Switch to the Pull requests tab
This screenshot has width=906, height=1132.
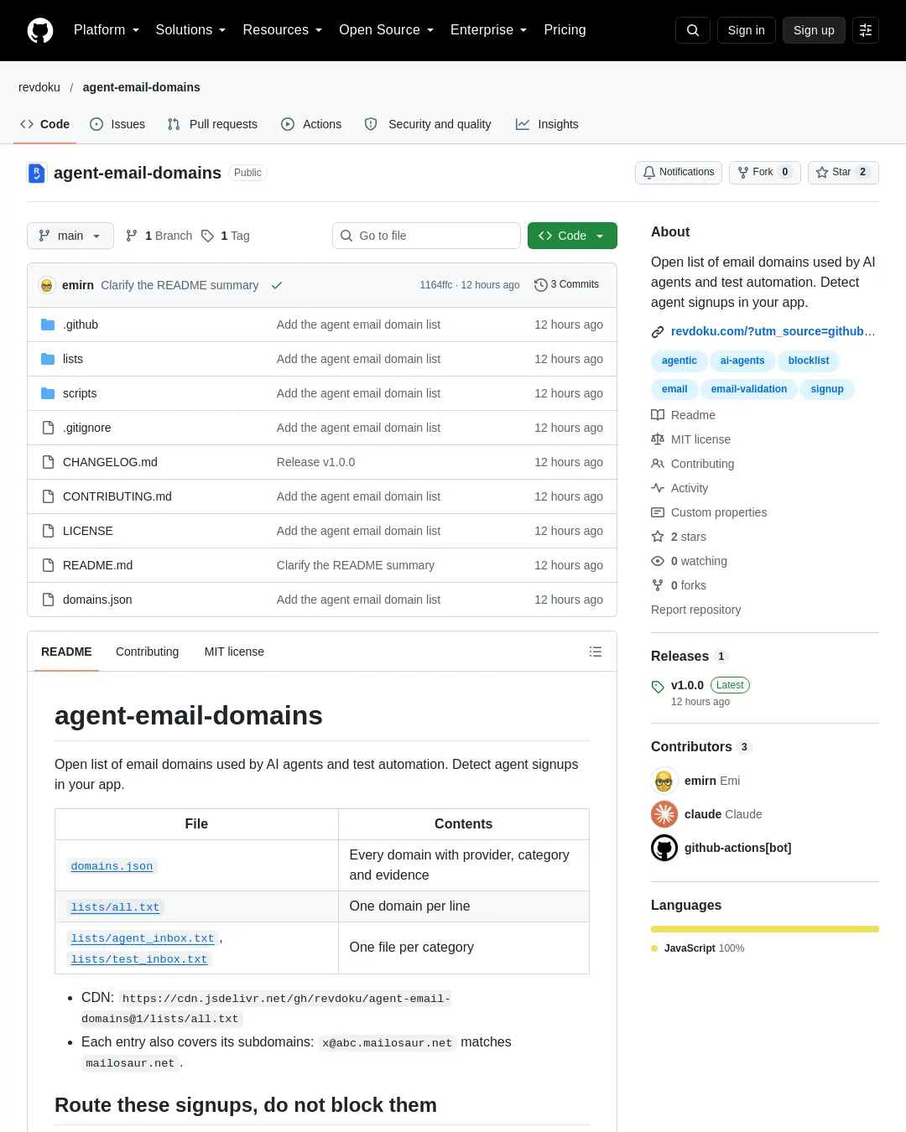[x=213, y=124]
